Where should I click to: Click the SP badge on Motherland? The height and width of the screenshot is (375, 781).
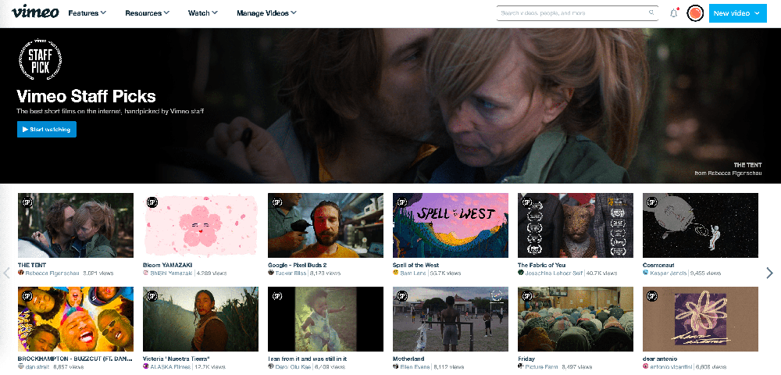402,296
